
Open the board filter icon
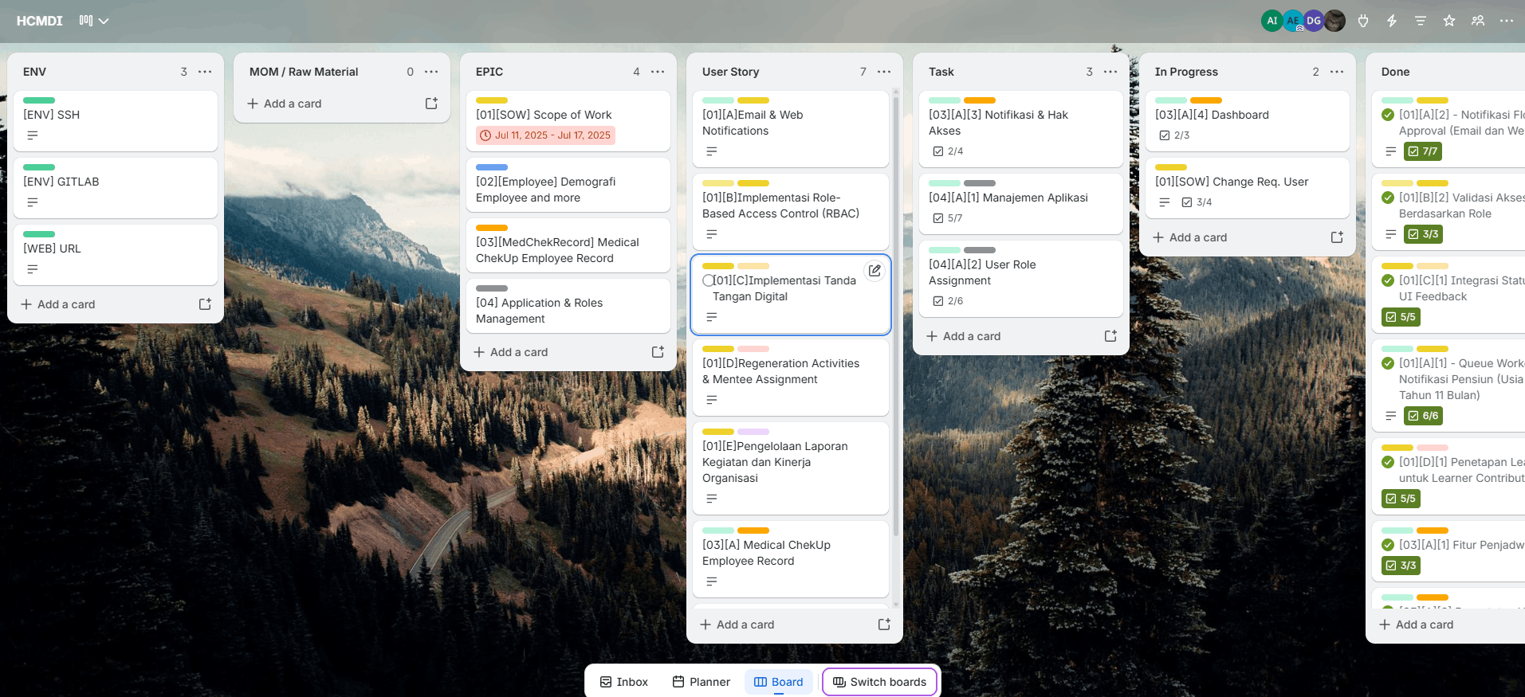click(x=1421, y=21)
